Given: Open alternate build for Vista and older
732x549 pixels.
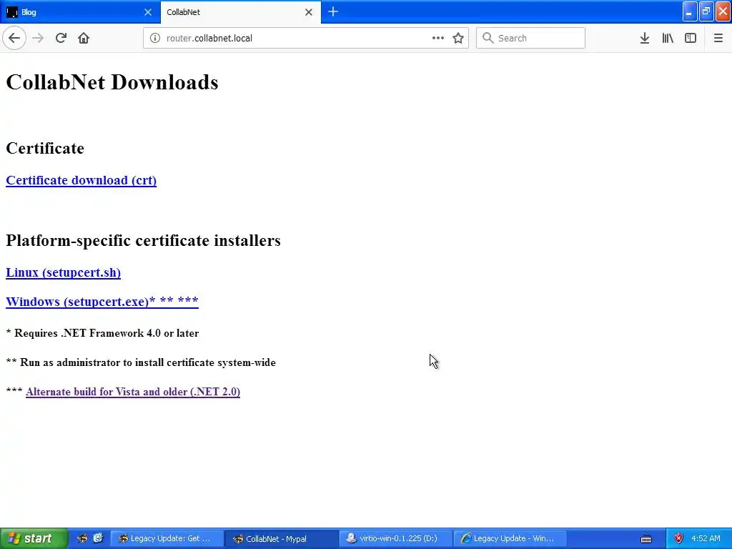Looking at the screenshot, I should [x=133, y=392].
